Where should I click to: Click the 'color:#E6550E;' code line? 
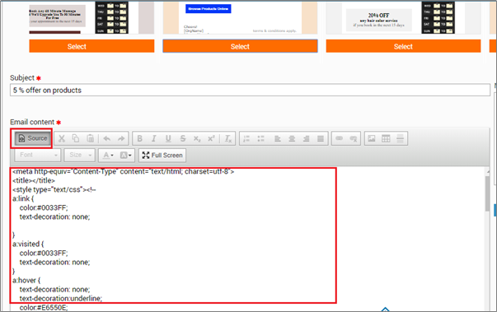44,308
